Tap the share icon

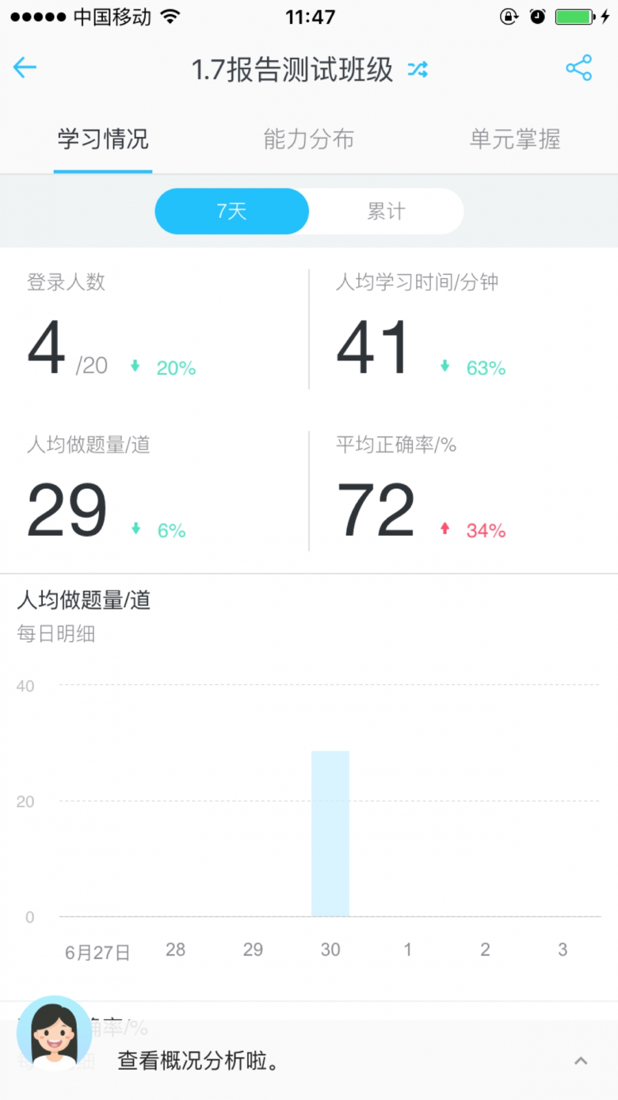click(579, 68)
